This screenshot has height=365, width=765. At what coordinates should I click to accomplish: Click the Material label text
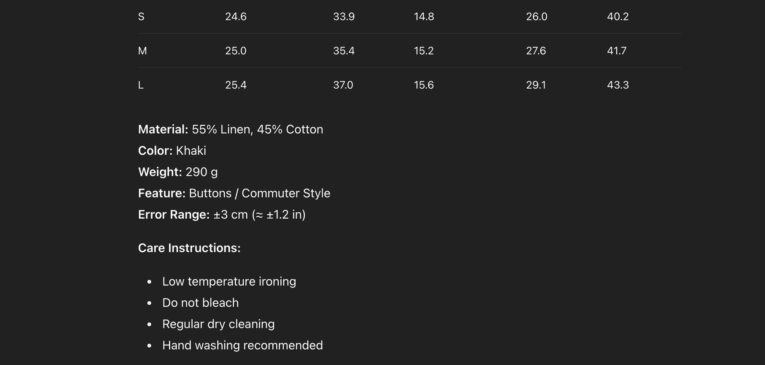(163, 129)
